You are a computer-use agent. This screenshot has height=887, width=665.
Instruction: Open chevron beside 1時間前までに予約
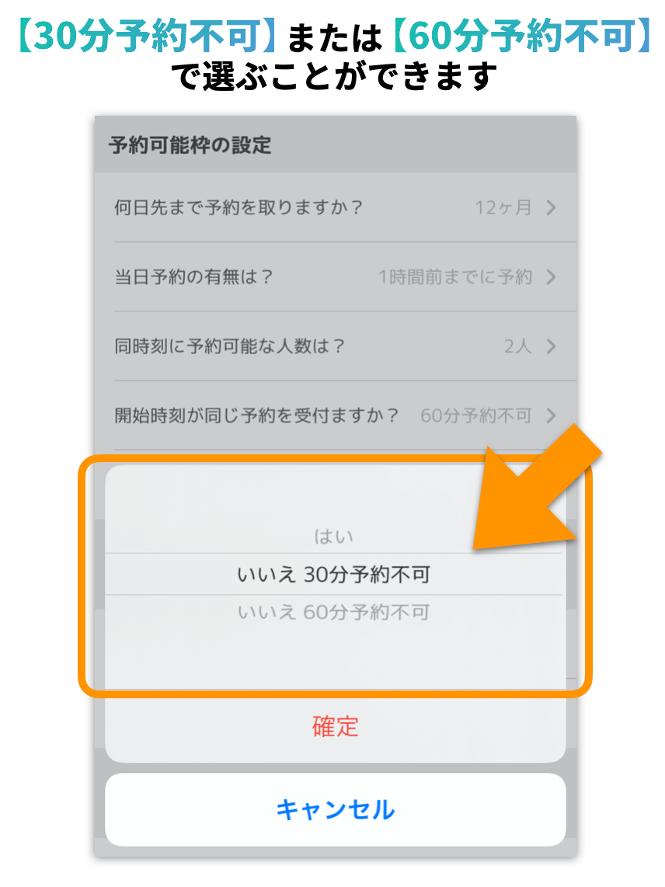tap(552, 277)
